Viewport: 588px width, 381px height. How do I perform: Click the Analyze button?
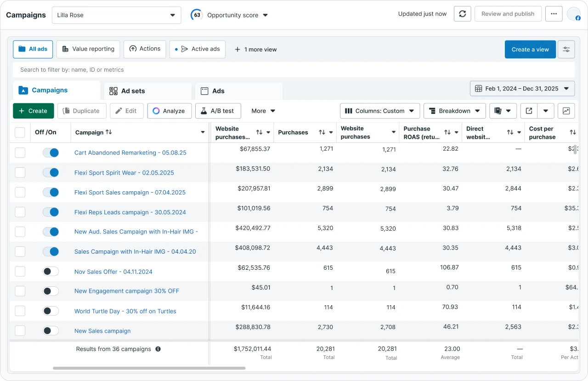pyautogui.click(x=170, y=111)
